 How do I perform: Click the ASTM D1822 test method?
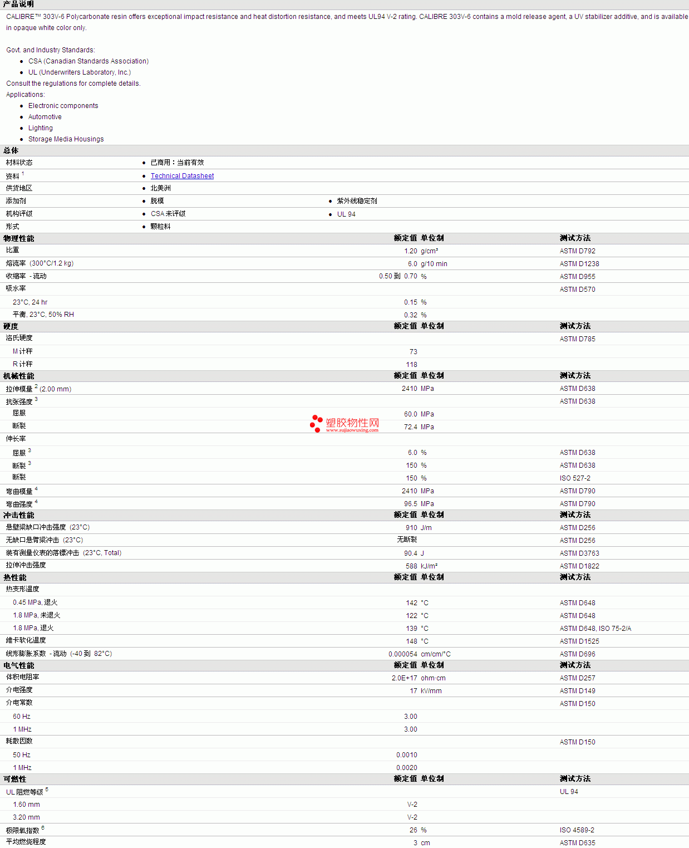pos(579,566)
